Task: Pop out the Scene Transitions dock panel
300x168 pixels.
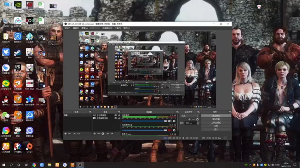Action: click(198, 112)
